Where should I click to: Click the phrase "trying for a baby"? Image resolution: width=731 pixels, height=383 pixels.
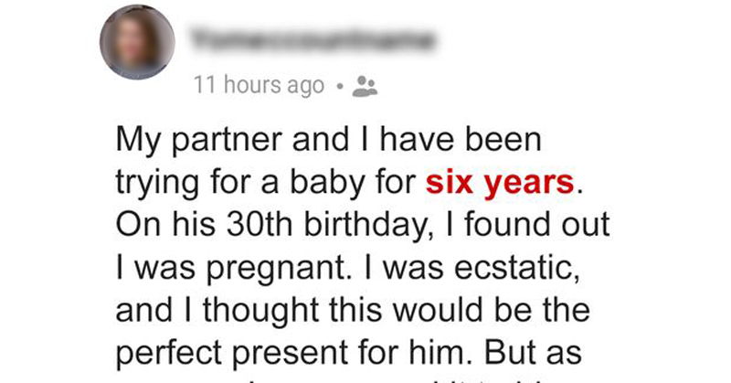pos(240,184)
